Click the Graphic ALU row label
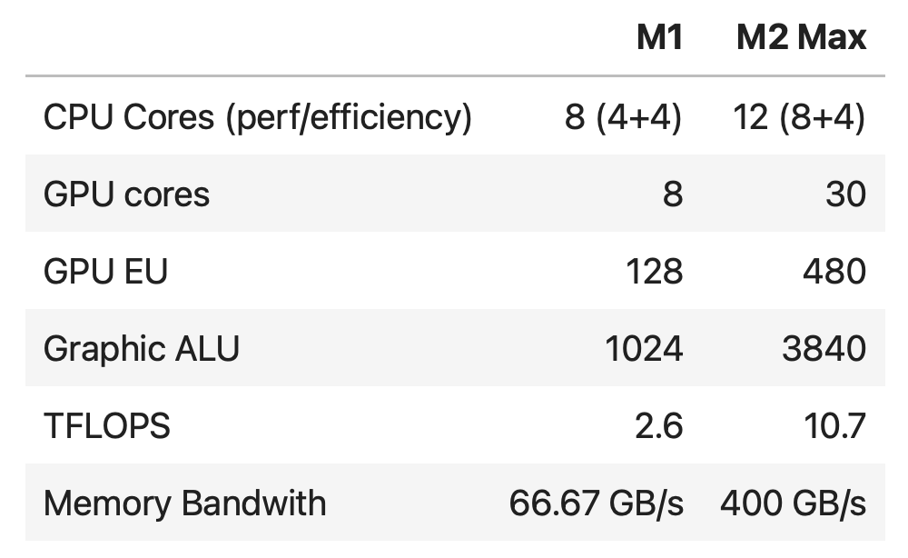 [x=141, y=349]
